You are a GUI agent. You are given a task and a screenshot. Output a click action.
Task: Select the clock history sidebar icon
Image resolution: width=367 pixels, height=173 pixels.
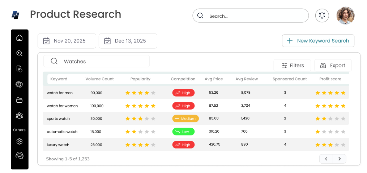pyautogui.click(x=20, y=84)
